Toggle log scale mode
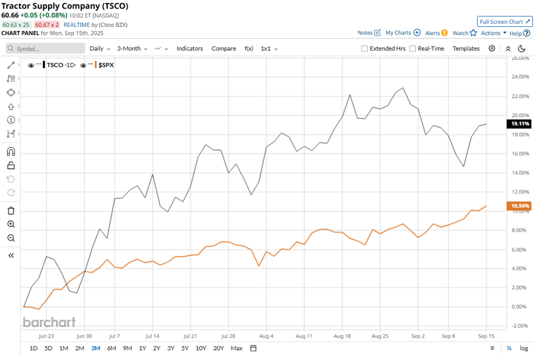 524,348
